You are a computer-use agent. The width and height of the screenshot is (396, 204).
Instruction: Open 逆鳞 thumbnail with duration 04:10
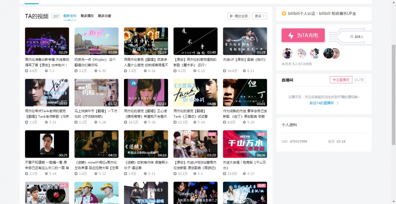click(x=146, y=144)
